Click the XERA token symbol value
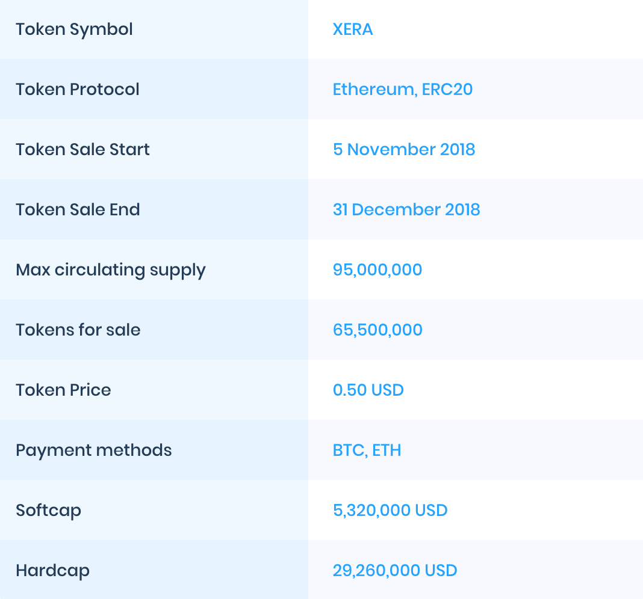The width and height of the screenshot is (643, 599). tap(353, 29)
